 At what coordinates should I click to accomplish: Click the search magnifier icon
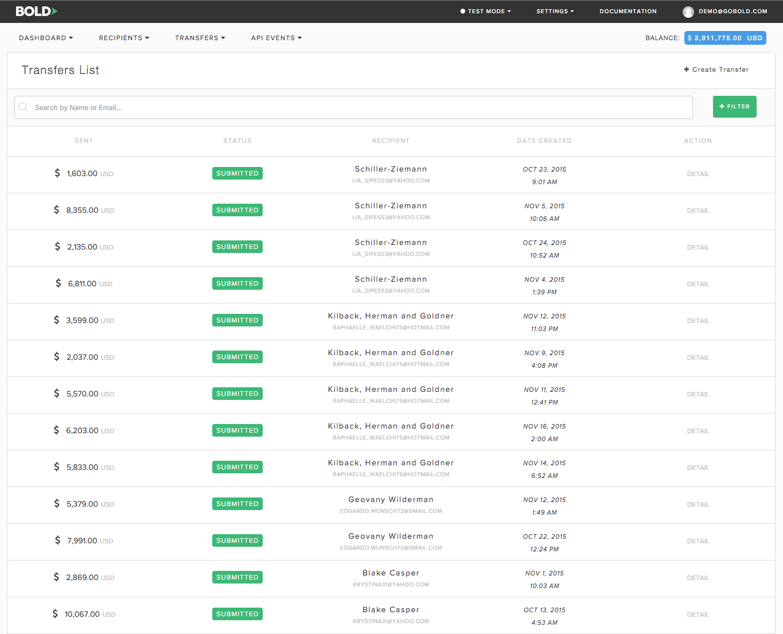(24, 107)
